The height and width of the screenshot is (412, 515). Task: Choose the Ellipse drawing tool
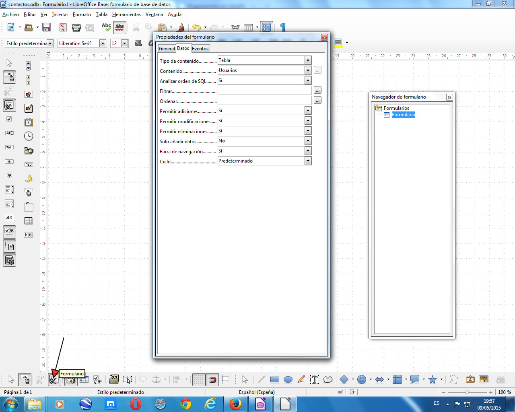click(288, 379)
